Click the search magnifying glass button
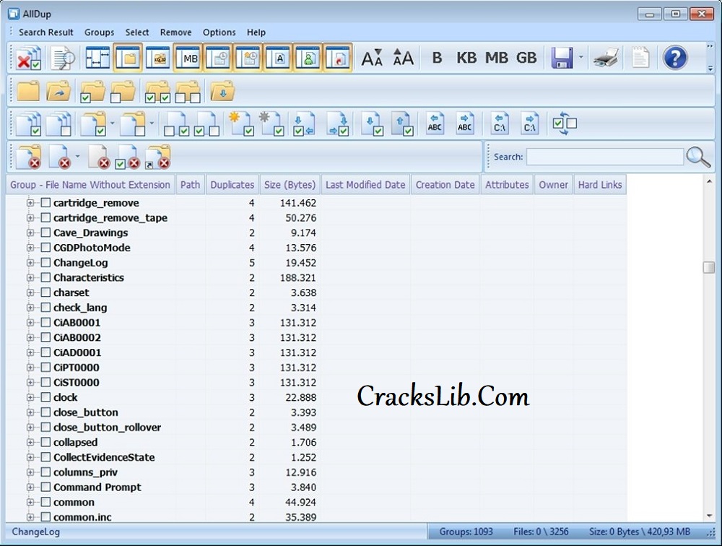Screen dimensions: 722x546 (x=698, y=157)
